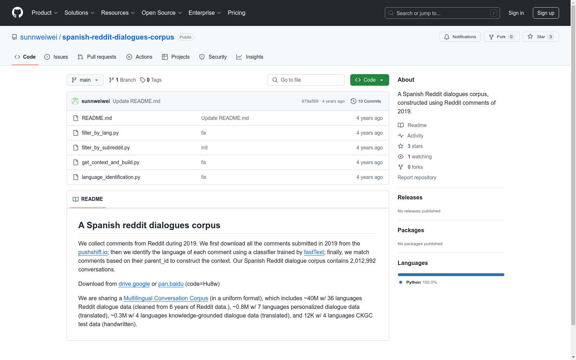The height and width of the screenshot is (360, 576).
Task: Open the language_identification.py file
Action: click(111, 177)
